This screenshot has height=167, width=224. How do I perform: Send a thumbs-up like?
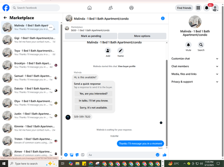(x=164, y=155)
